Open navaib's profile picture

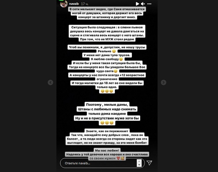(64, 4)
